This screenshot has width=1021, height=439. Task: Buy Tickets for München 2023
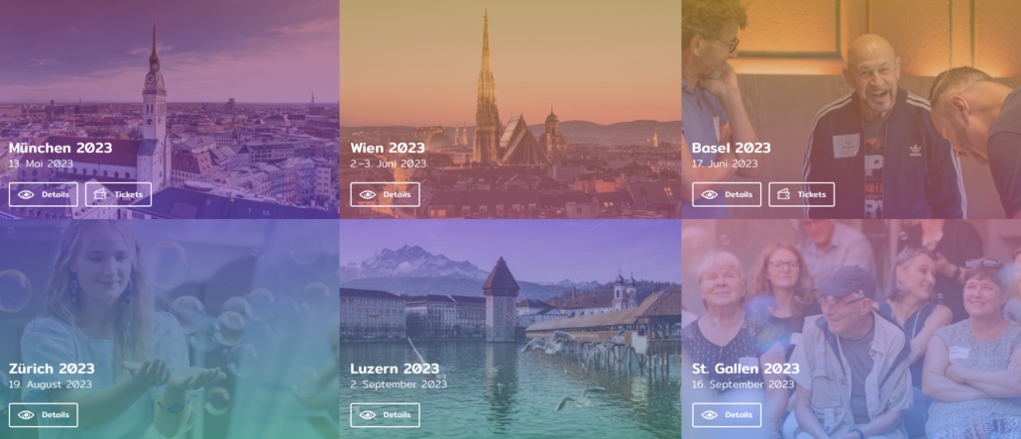click(119, 194)
